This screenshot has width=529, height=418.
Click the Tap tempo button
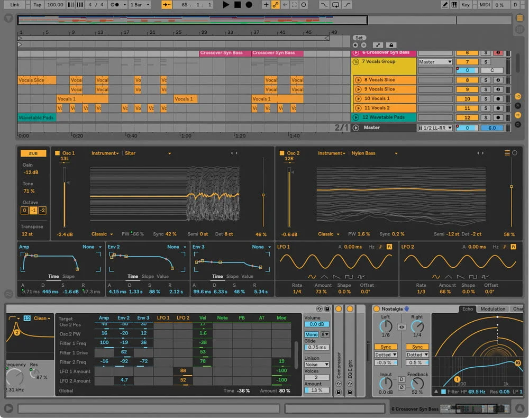37,5
